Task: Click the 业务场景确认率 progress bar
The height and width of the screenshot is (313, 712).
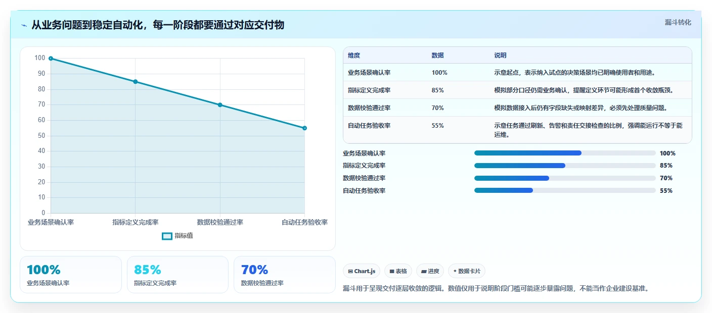Action: pos(565,153)
